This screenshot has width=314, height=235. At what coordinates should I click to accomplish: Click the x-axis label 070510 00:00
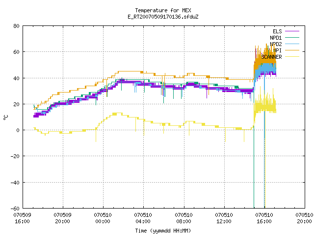click(103, 218)
